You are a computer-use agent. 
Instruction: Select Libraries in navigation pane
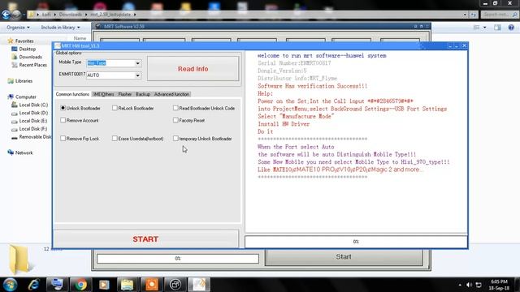click(24, 81)
